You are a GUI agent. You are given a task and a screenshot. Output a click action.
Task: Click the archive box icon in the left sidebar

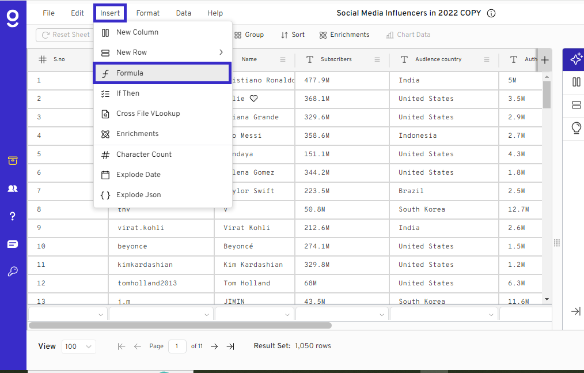pyautogui.click(x=13, y=161)
